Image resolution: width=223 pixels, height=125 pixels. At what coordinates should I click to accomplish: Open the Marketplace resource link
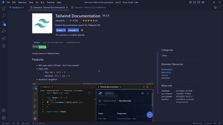tap(167, 69)
